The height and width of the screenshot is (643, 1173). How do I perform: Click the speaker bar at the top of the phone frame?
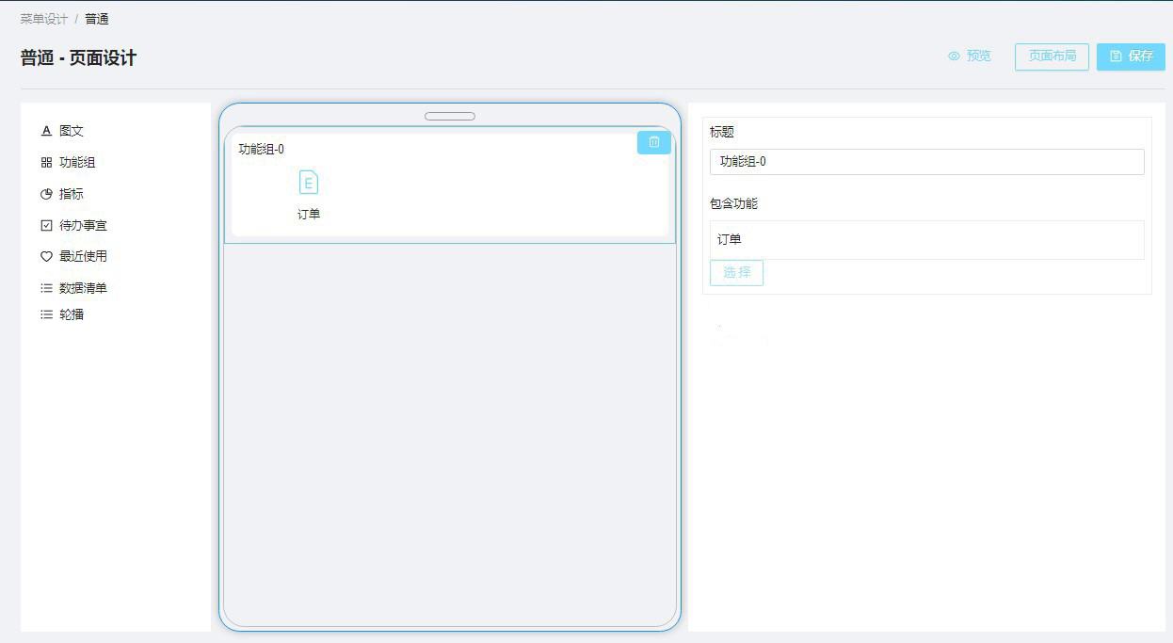click(450, 116)
